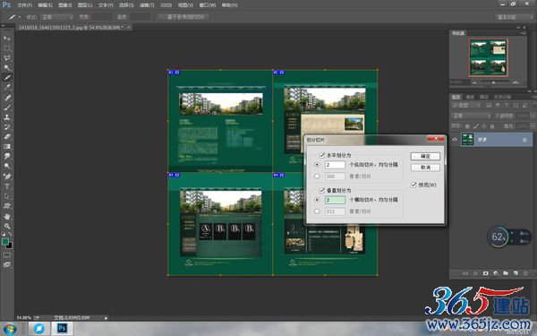Select the Move tool

(x=7, y=38)
